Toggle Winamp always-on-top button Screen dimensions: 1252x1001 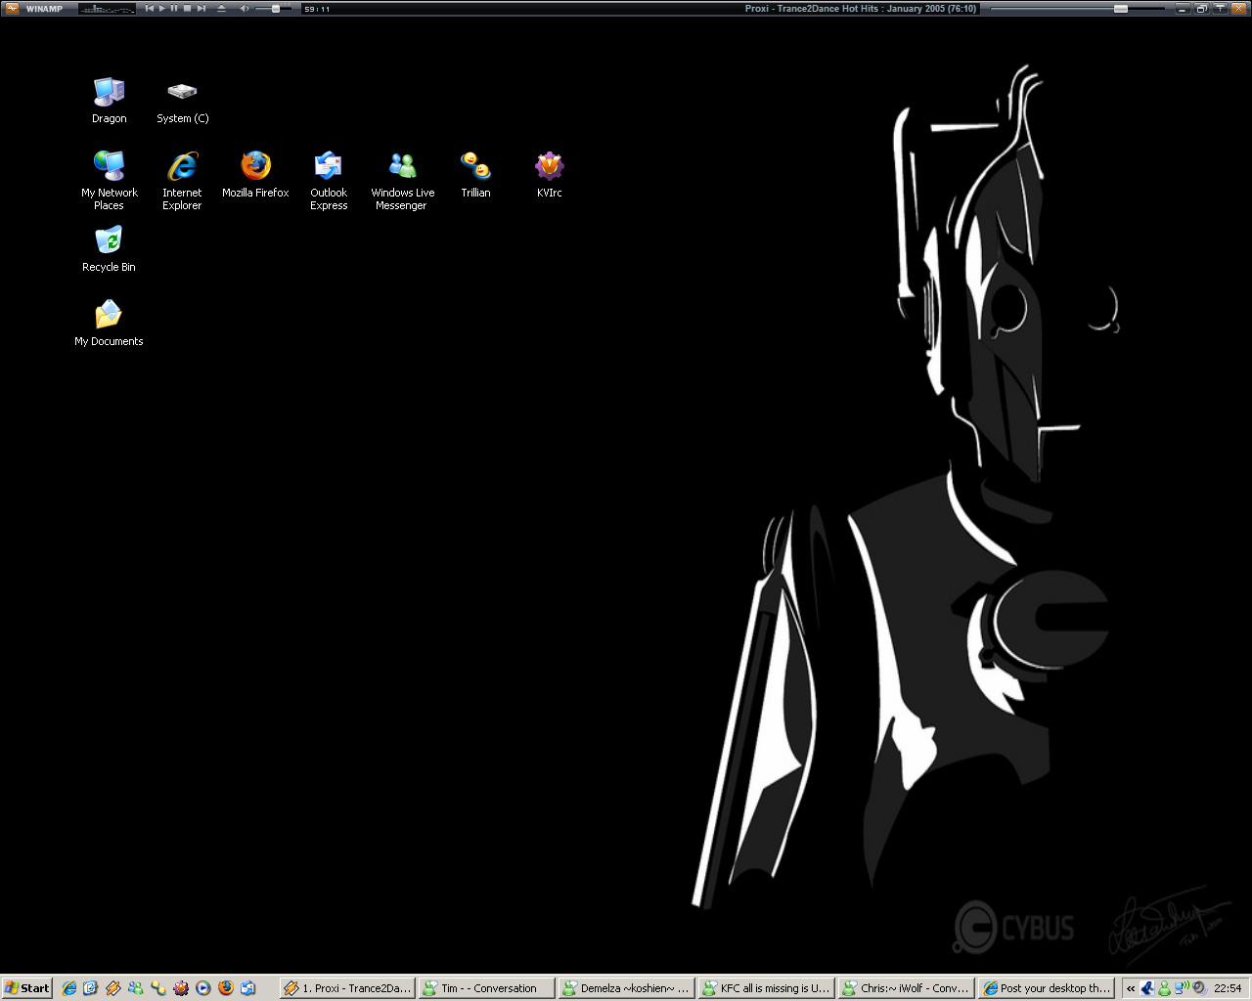coord(1221,9)
